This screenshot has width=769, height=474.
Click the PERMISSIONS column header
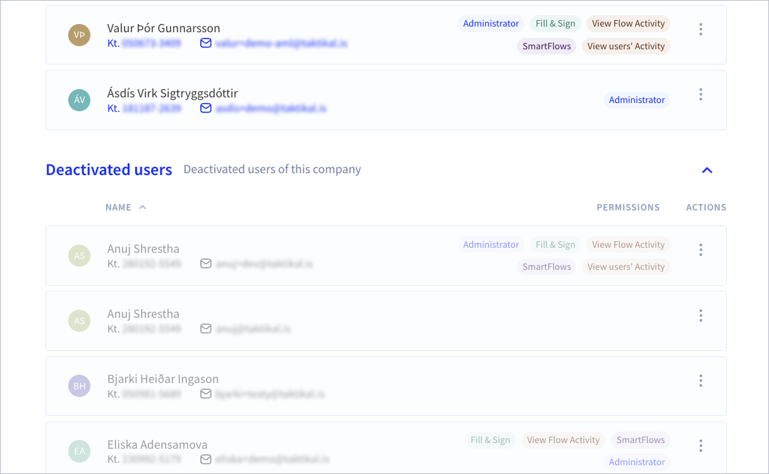(628, 207)
